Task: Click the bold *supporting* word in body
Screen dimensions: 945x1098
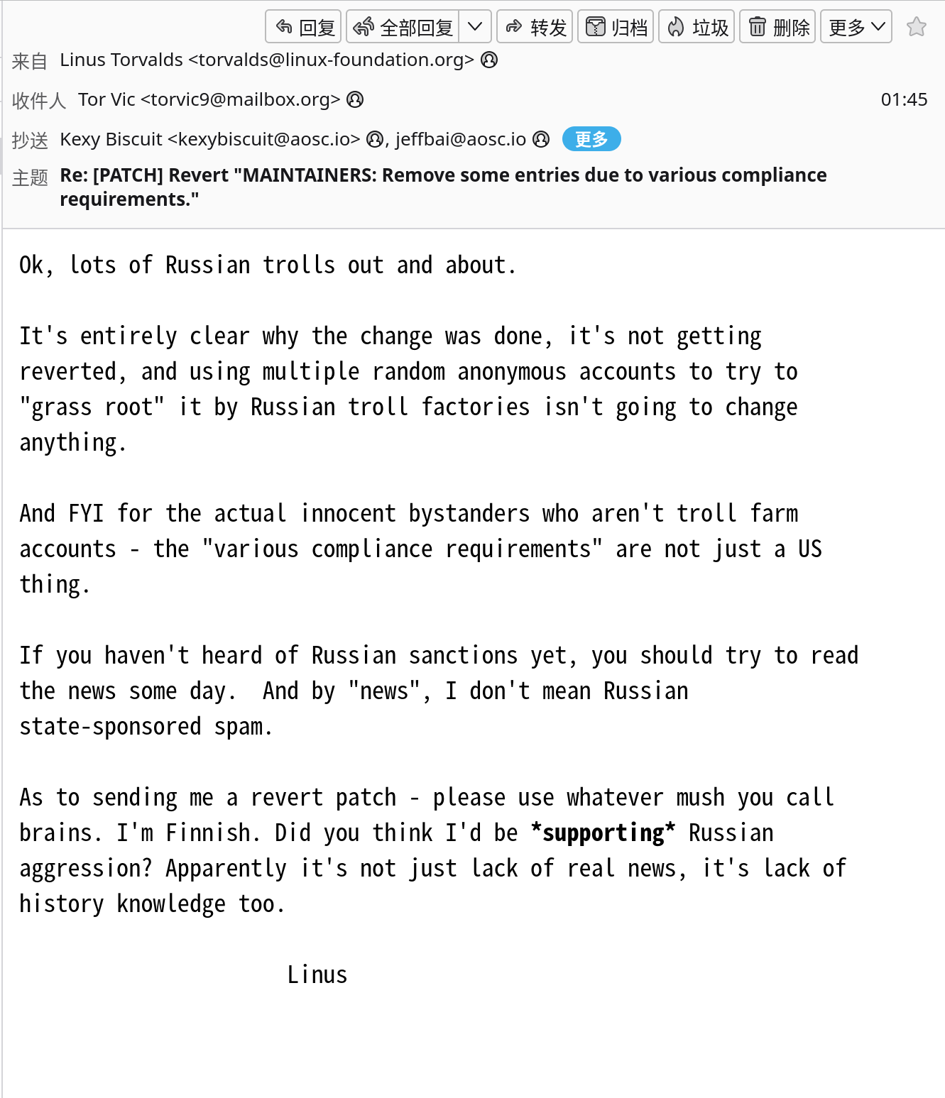Action: [603, 833]
